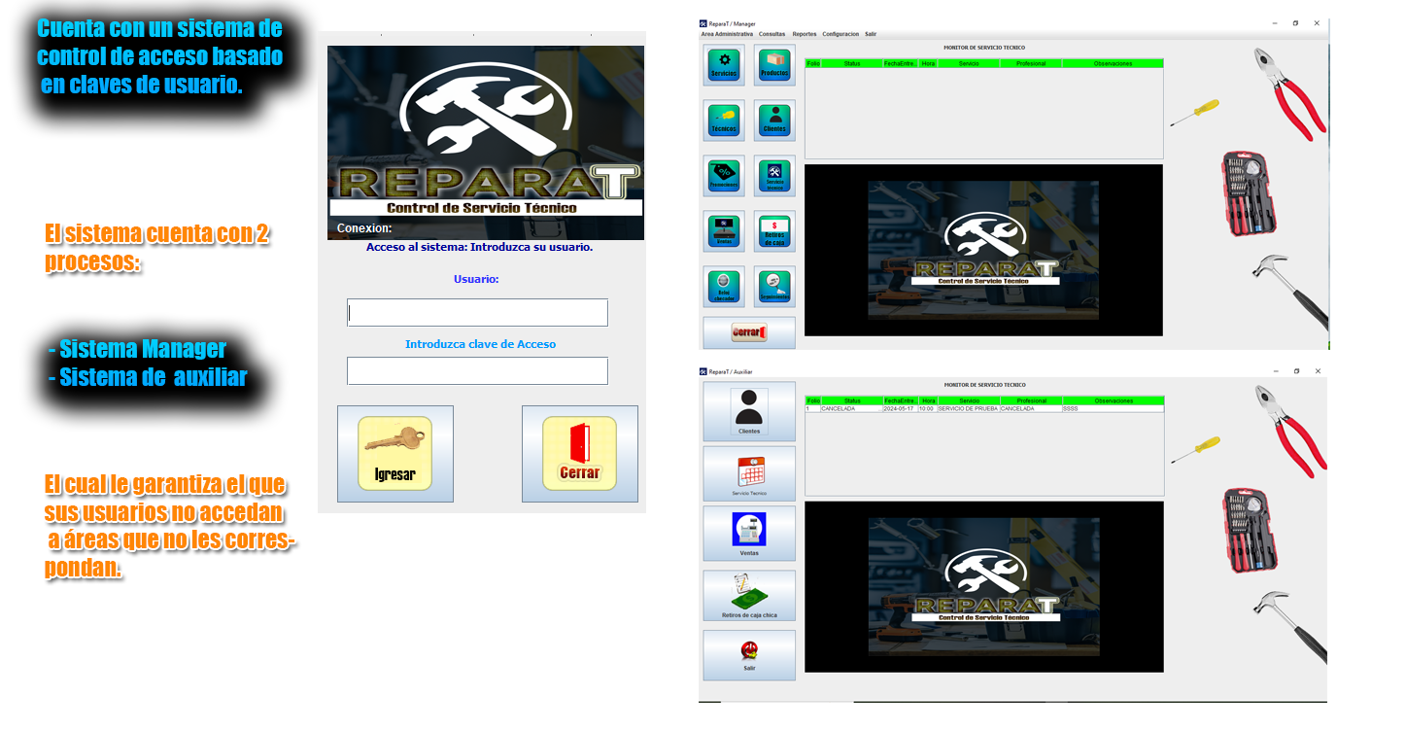This screenshot has height=730, width=1406.
Task: Click the Usuario text field
Action: (x=477, y=313)
